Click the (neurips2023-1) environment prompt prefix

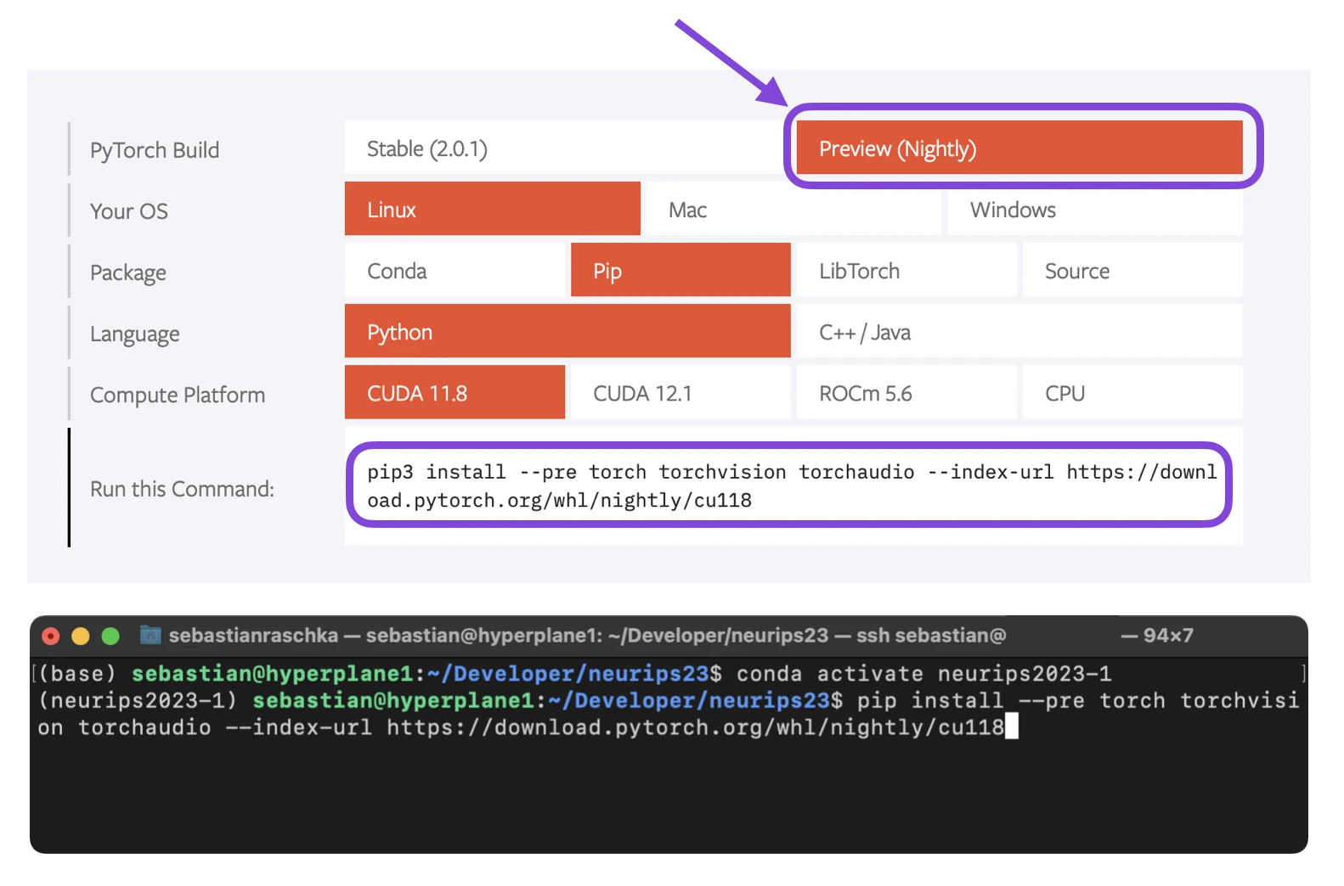pos(138,701)
